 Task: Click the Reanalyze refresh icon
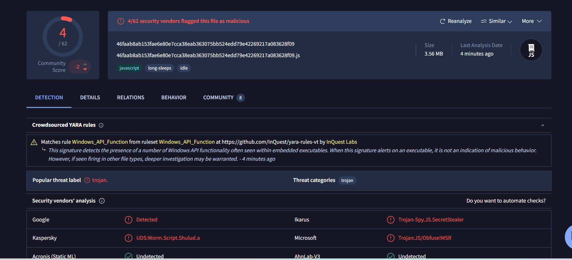(x=442, y=21)
